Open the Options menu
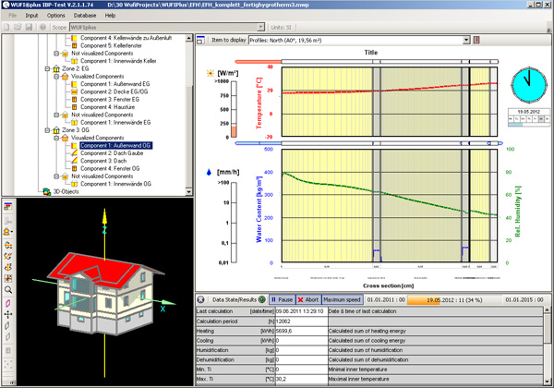The image size is (554, 388). [55, 16]
